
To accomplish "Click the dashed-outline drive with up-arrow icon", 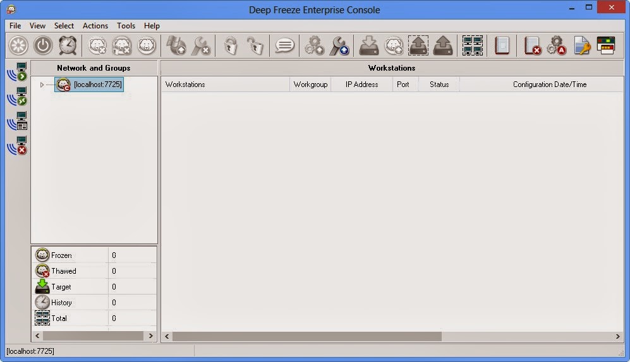I will coord(418,45).
